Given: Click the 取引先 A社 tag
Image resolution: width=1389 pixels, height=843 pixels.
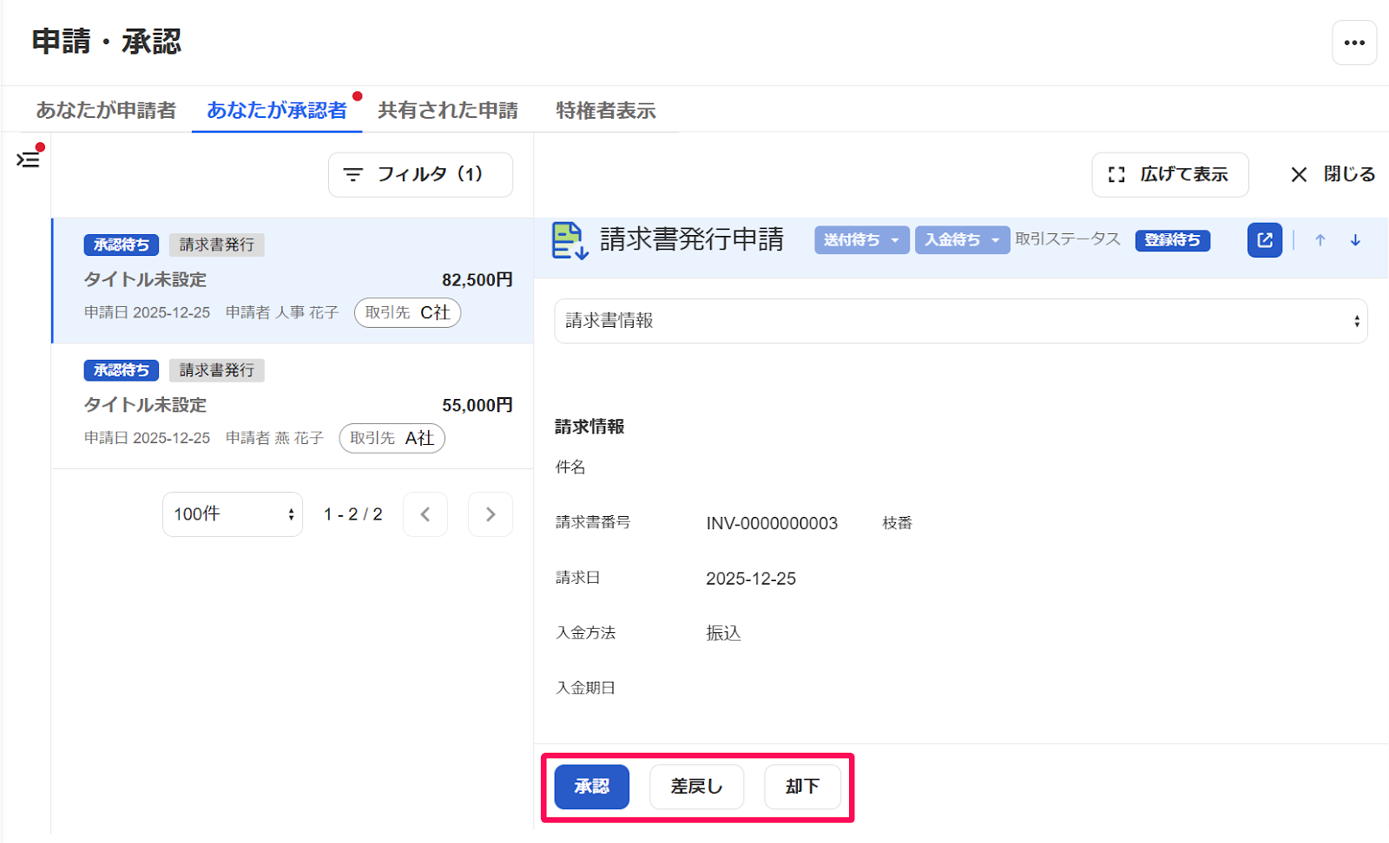Looking at the screenshot, I should 392,438.
